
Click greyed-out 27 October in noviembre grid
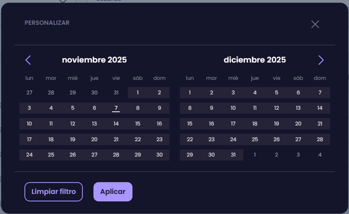pyautogui.click(x=29, y=93)
